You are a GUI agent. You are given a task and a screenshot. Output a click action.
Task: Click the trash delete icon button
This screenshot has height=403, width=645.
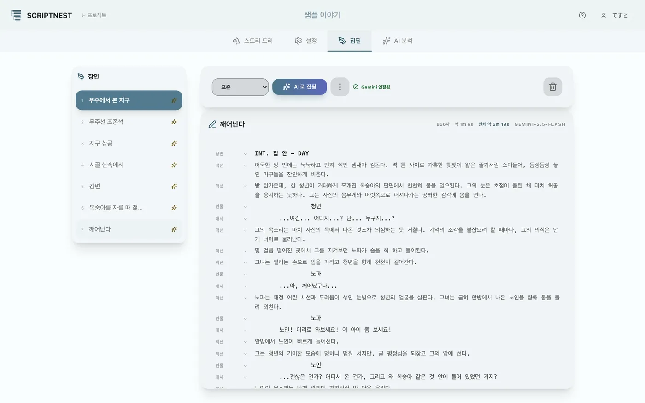tap(552, 87)
